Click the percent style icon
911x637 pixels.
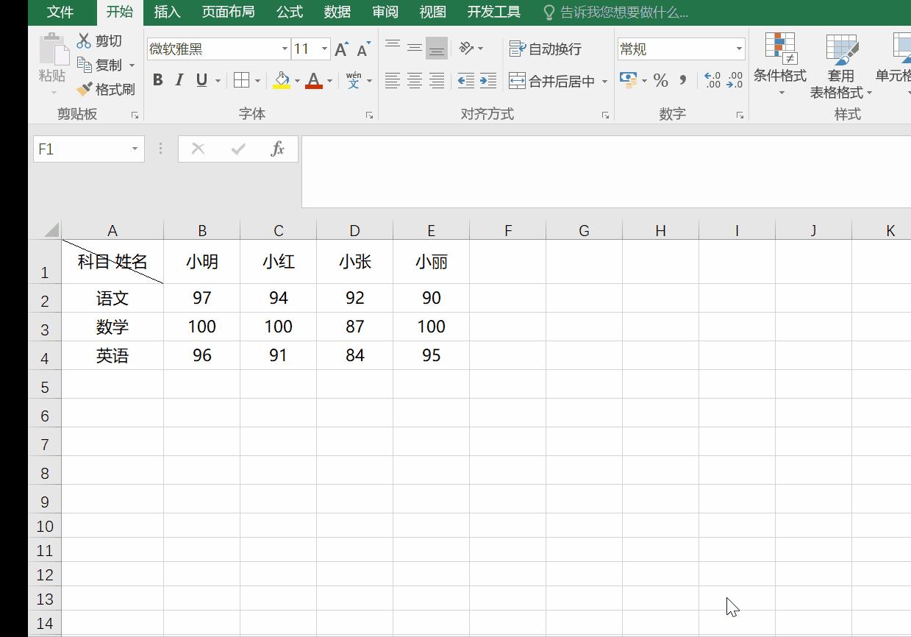(x=660, y=80)
